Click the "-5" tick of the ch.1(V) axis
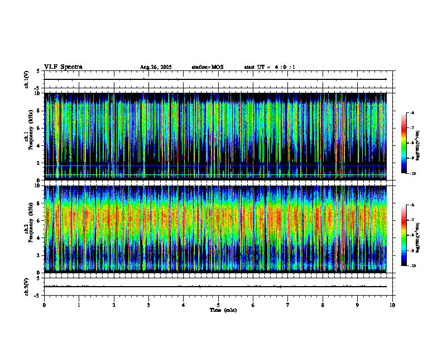Viewport: 442px width, 342px height. pyautogui.click(x=37, y=88)
